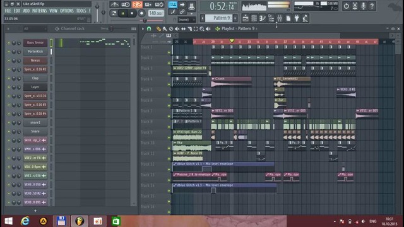
Task: Open the Playlist options arrow menu
Action: (143, 29)
